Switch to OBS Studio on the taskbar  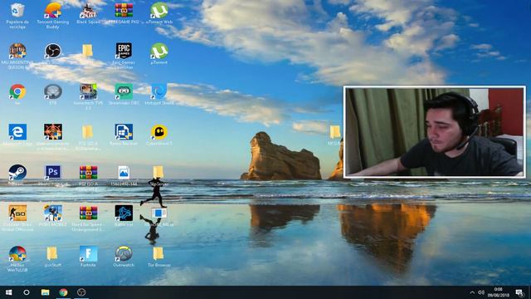tap(81, 292)
